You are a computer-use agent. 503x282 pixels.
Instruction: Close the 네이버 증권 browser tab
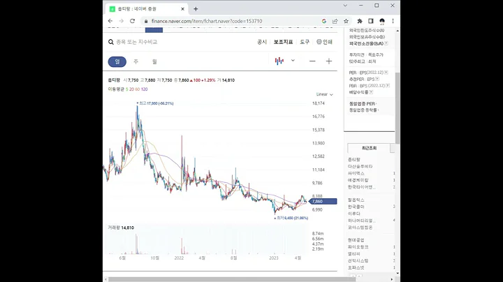(182, 9)
